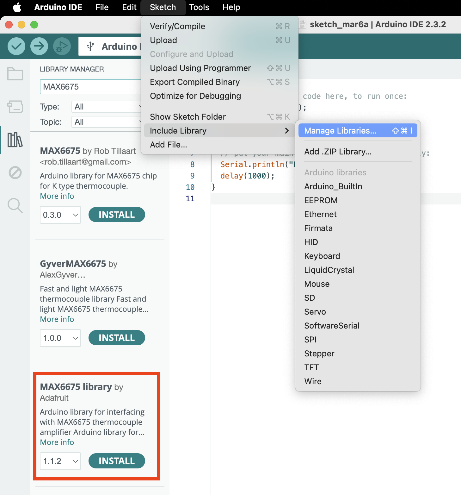Screen dimensions: 461x495
Task: Include the SPI library
Action: (358, 340)
